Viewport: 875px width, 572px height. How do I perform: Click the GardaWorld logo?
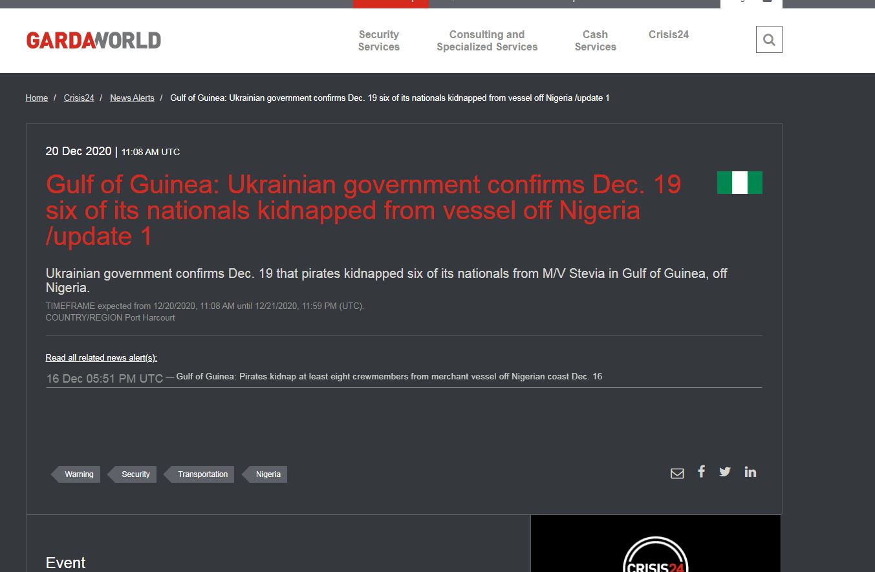[x=94, y=41]
